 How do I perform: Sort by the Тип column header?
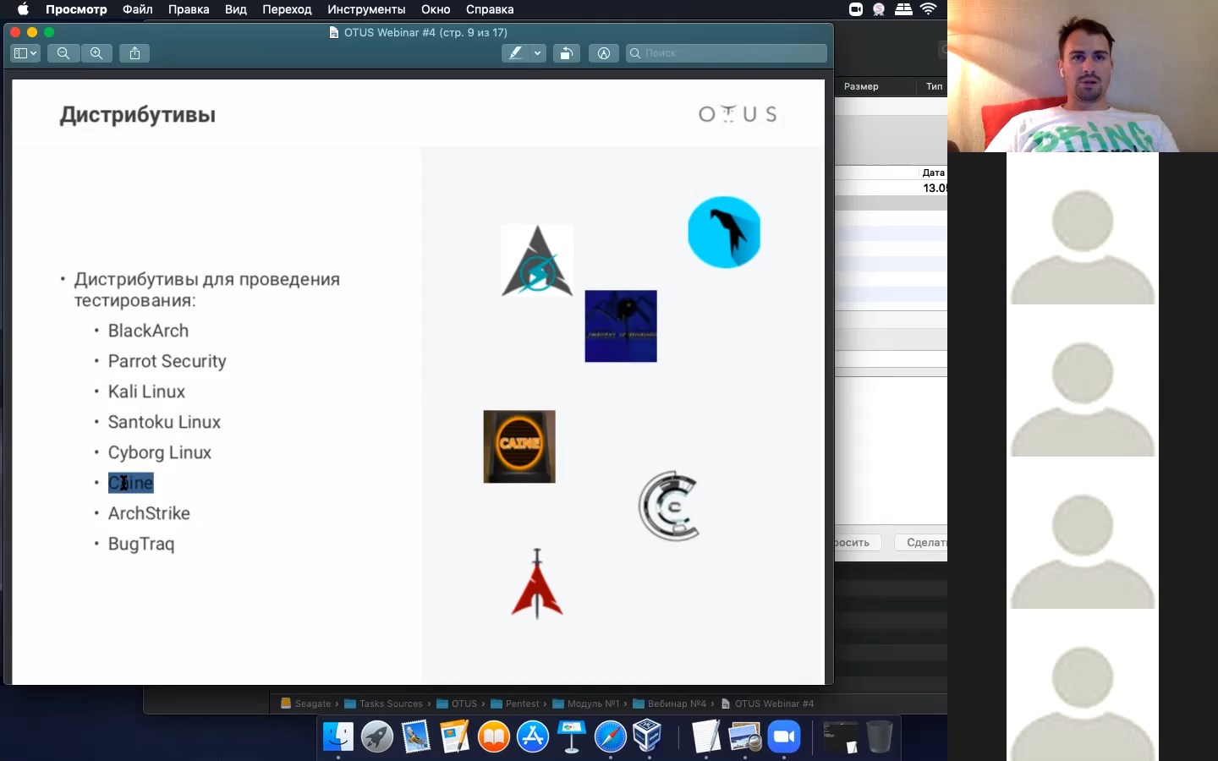(x=934, y=86)
